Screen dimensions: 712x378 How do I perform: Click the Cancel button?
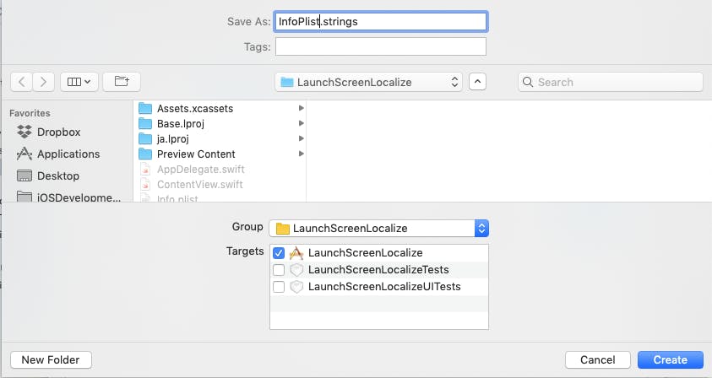point(598,359)
